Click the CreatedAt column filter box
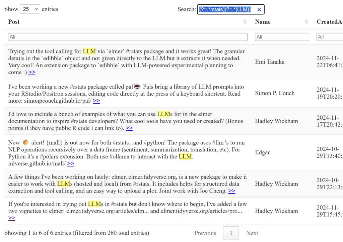This screenshot has height=242, width=343. click(330, 37)
